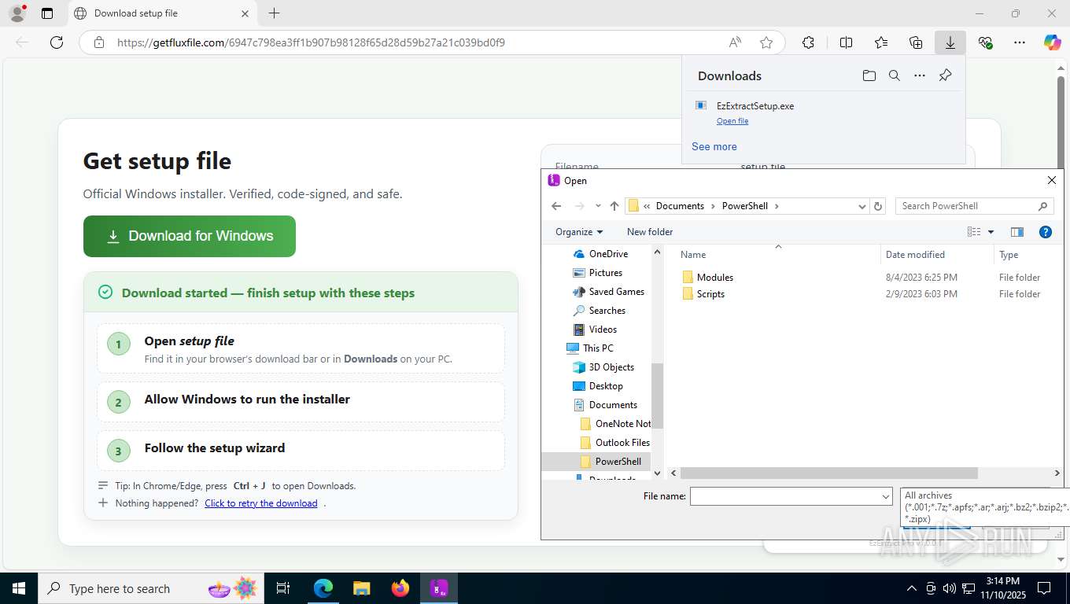Select Outlook Files folder in the tree
This screenshot has width=1070, height=604.
(x=623, y=443)
